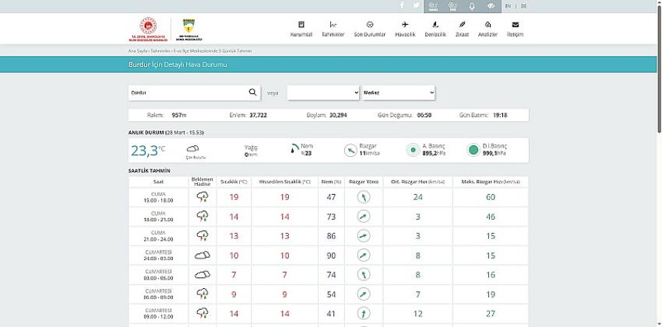Click the Rakım 957m value
The height and width of the screenshot is (327, 662).
point(179,115)
